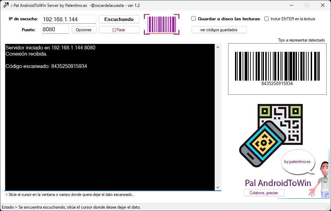The height and width of the screenshot is (211, 331).
Task: Toggle 'Incluir ENTER en la lectura' checkbox
Action: point(266,19)
